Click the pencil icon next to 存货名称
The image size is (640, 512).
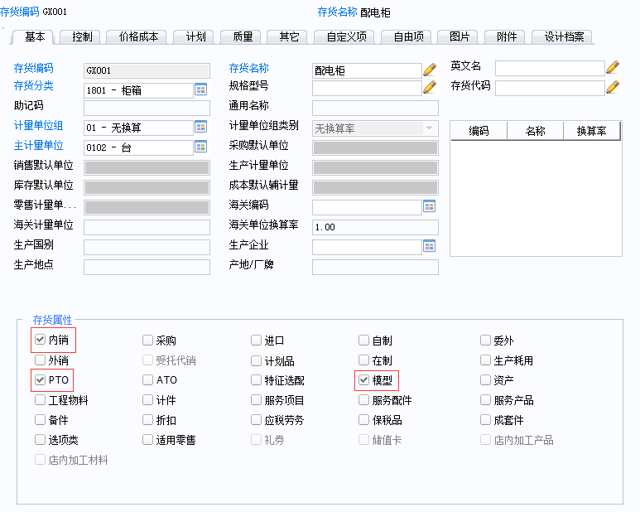pyautogui.click(x=430, y=70)
